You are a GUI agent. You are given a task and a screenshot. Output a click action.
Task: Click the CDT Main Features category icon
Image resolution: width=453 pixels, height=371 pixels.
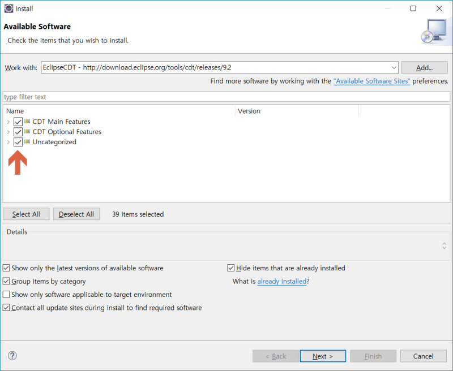[x=27, y=122]
